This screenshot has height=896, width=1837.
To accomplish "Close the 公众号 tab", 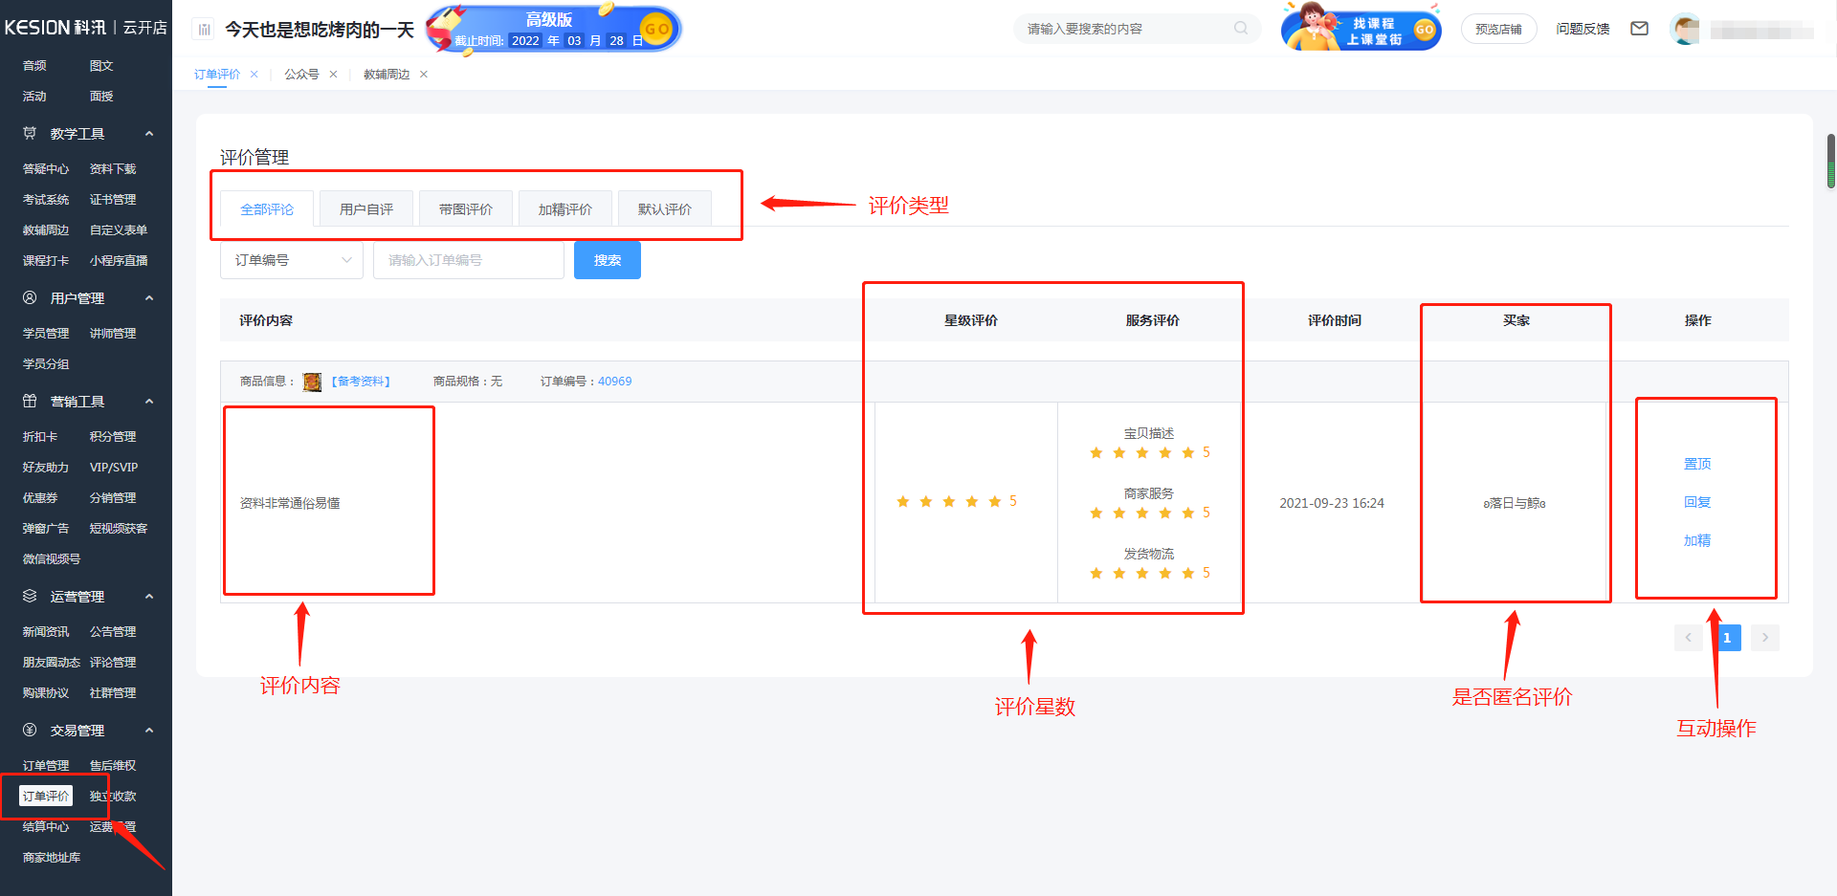I will (x=333, y=75).
